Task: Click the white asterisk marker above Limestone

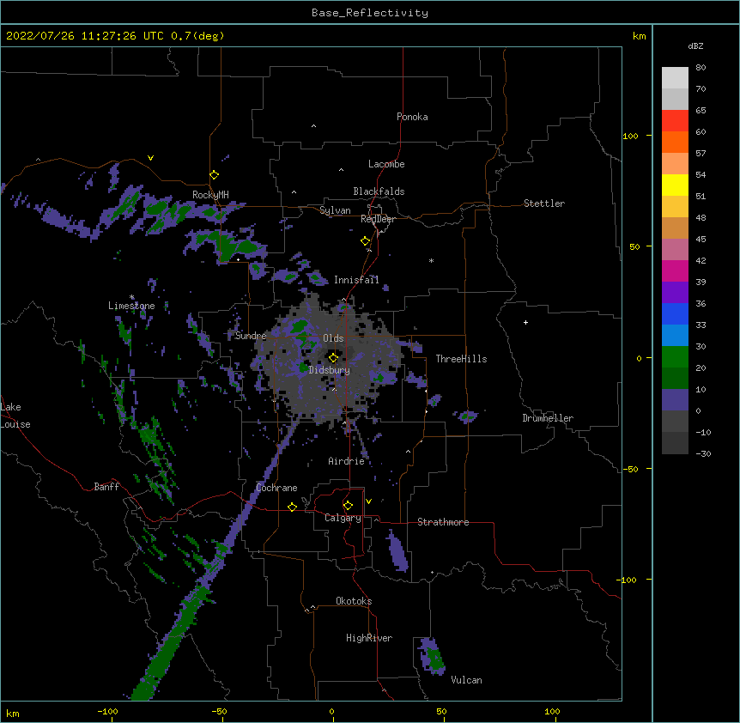Action: point(131,297)
